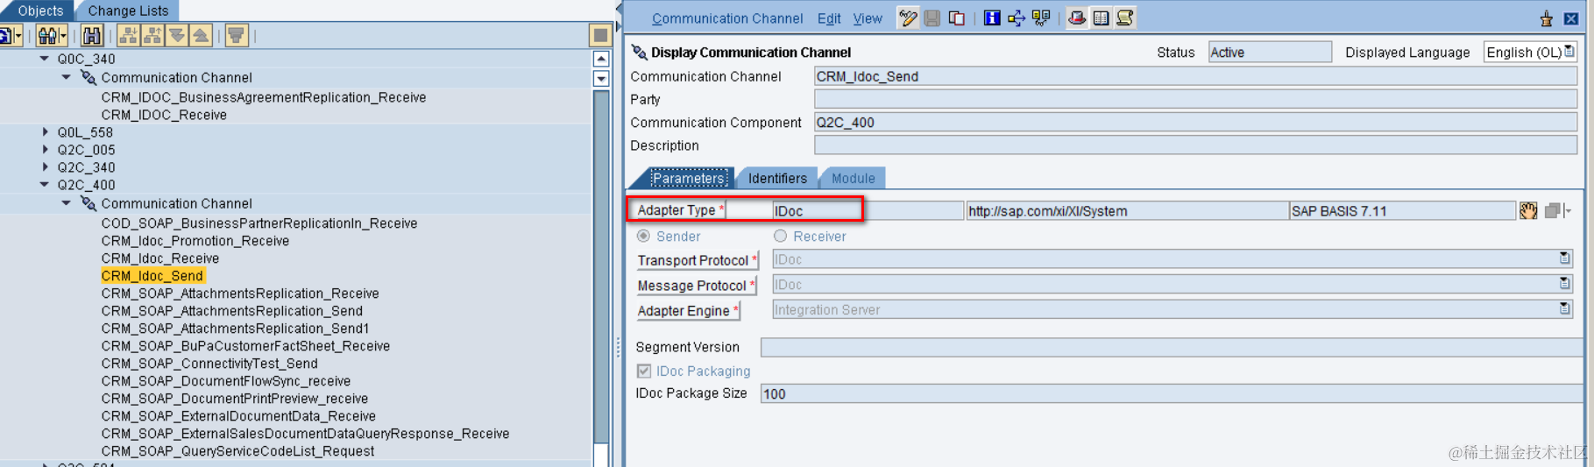
Task: Switch to the Change Lists tab
Action: [128, 11]
